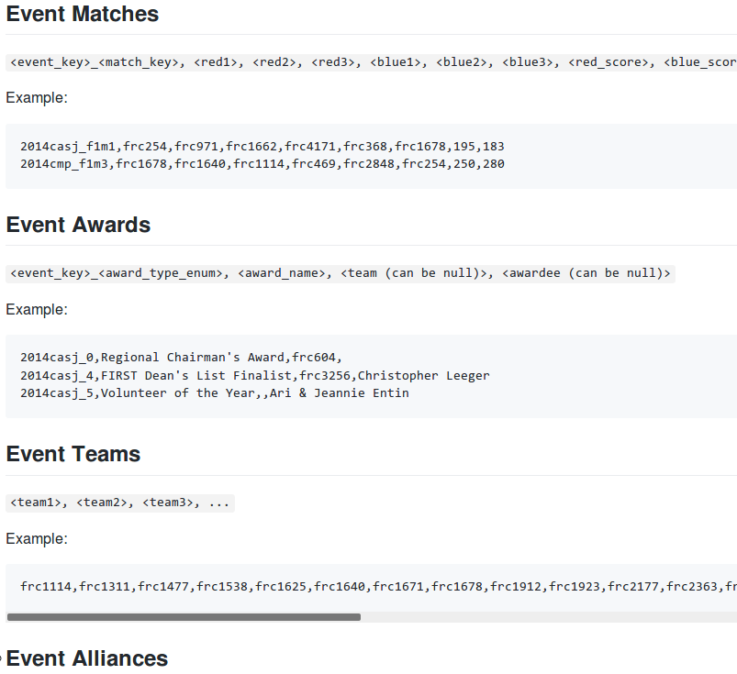737x674 pixels.
Task: Click the Event Awards heading
Action: point(78,226)
